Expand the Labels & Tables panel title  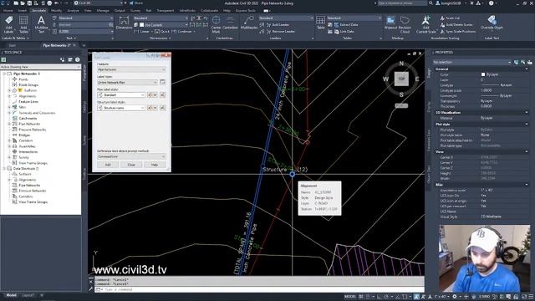(15, 38)
